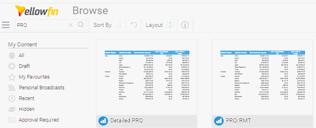Open the Detailed PRQ report thumbnail
The height and width of the screenshot is (128, 316).
click(147, 77)
